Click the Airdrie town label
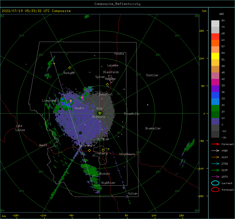The image size is (235, 219). click(x=103, y=139)
